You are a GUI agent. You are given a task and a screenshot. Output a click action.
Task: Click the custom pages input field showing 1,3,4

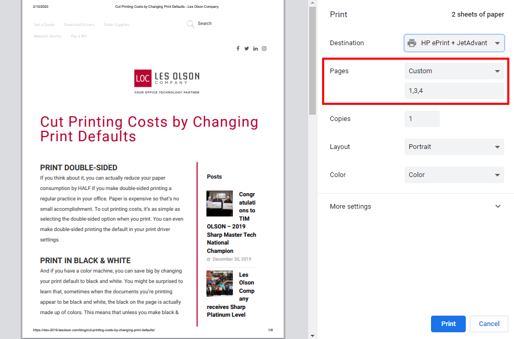454,91
